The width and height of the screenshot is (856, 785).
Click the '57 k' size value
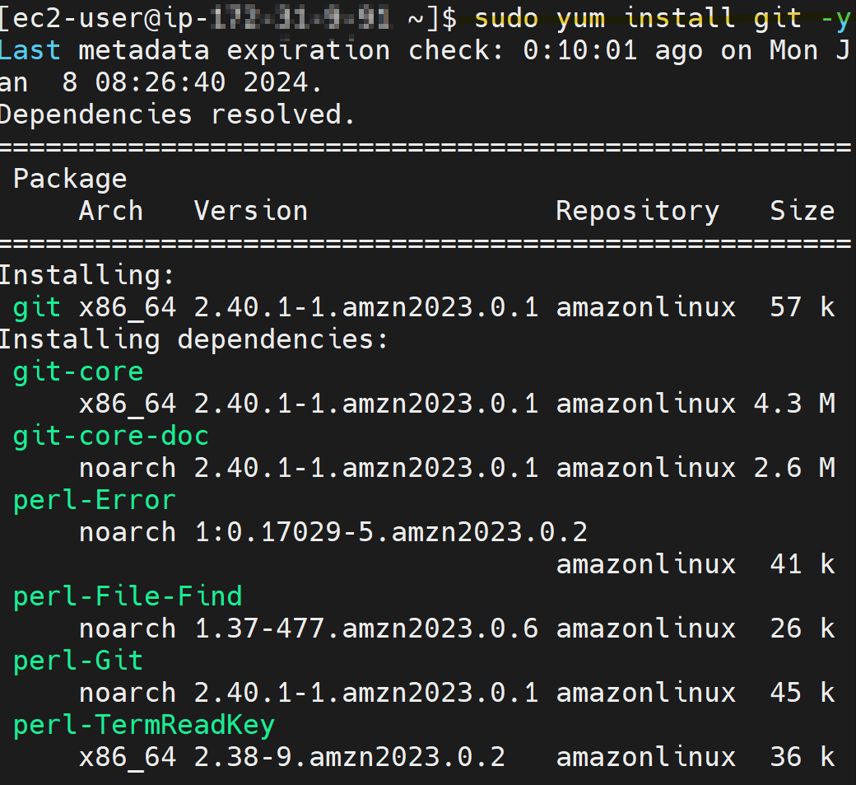click(x=802, y=307)
